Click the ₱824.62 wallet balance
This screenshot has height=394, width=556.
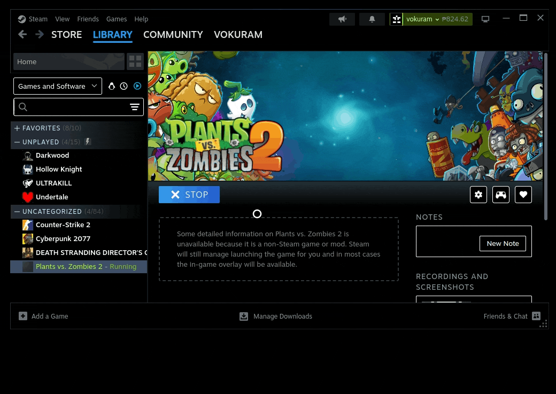pyautogui.click(x=455, y=19)
